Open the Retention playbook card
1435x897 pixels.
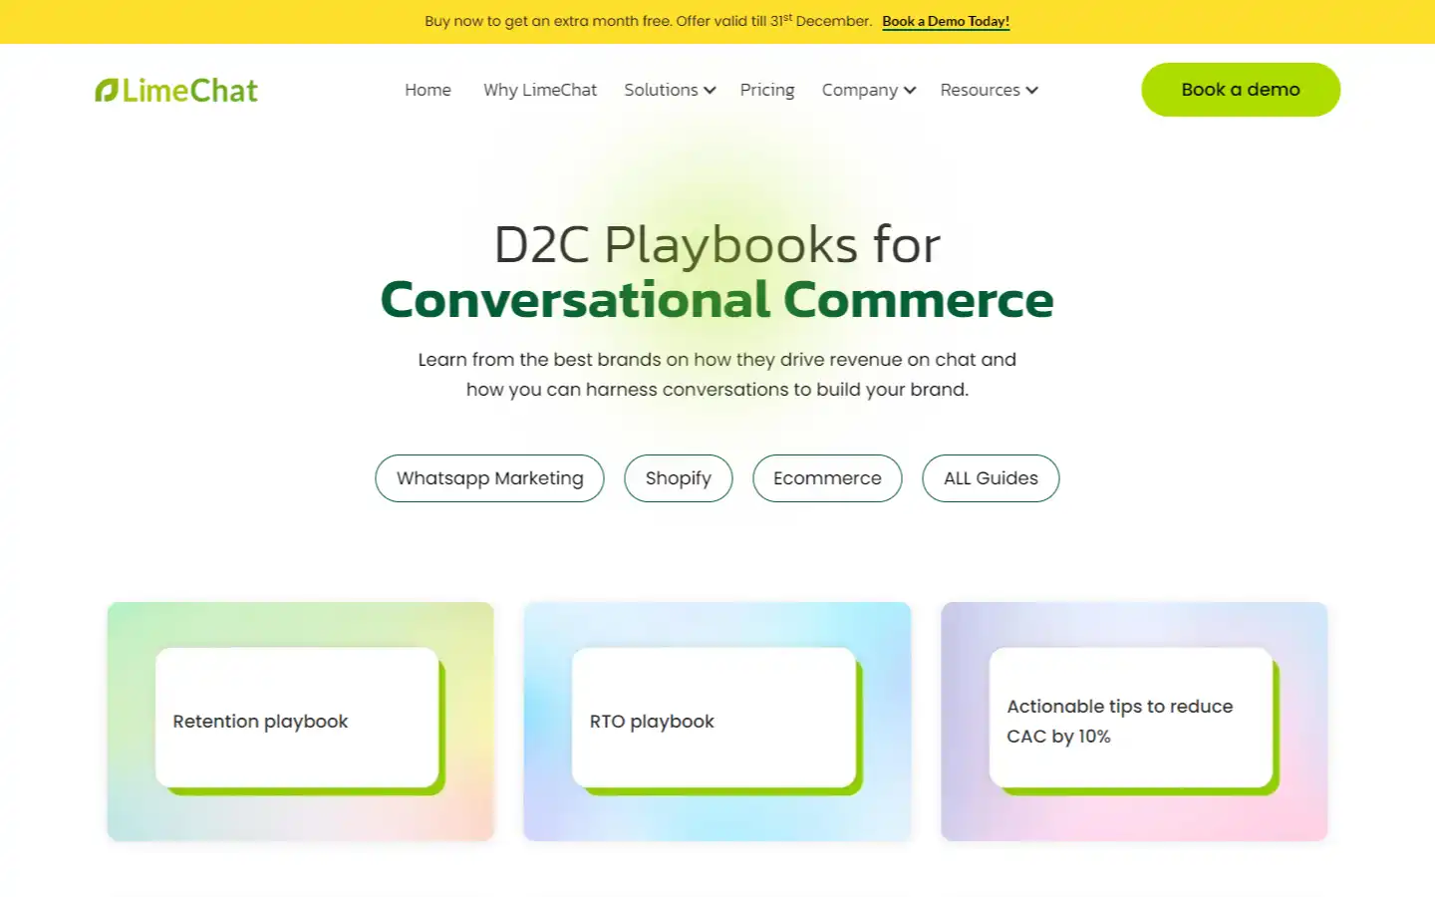pos(296,721)
